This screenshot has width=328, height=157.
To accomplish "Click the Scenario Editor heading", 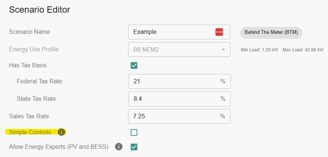I will pyautogui.click(x=39, y=10).
